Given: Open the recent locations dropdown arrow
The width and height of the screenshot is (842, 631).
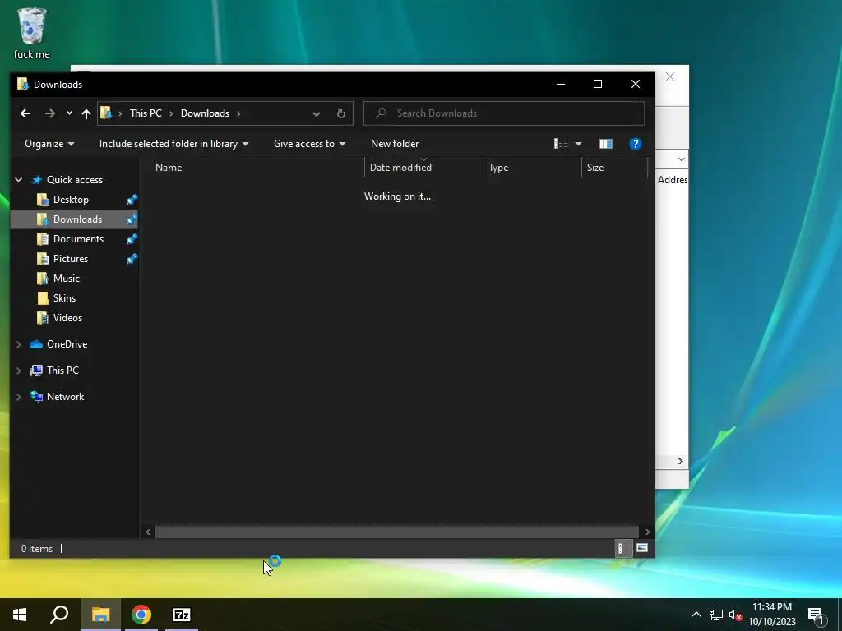Looking at the screenshot, I should point(69,113).
